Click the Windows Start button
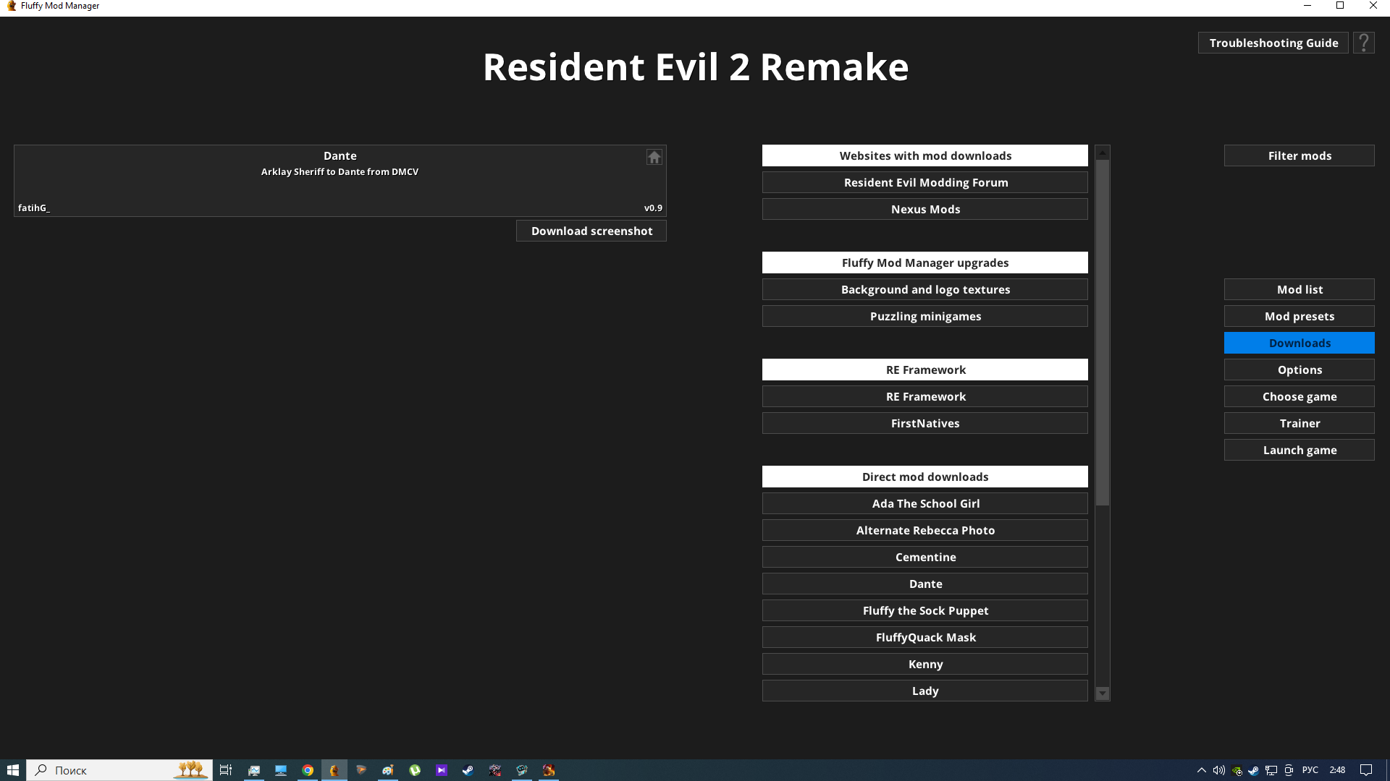Viewport: 1390px width, 781px height. (13, 770)
